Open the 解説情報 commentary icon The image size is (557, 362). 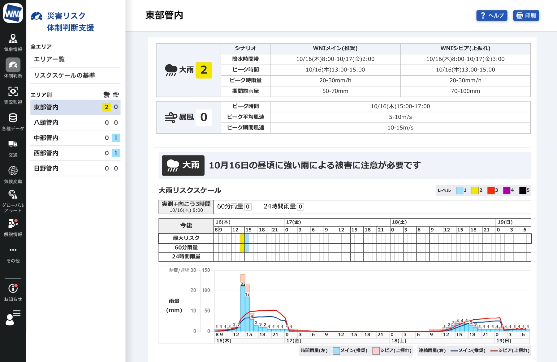(x=12, y=224)
